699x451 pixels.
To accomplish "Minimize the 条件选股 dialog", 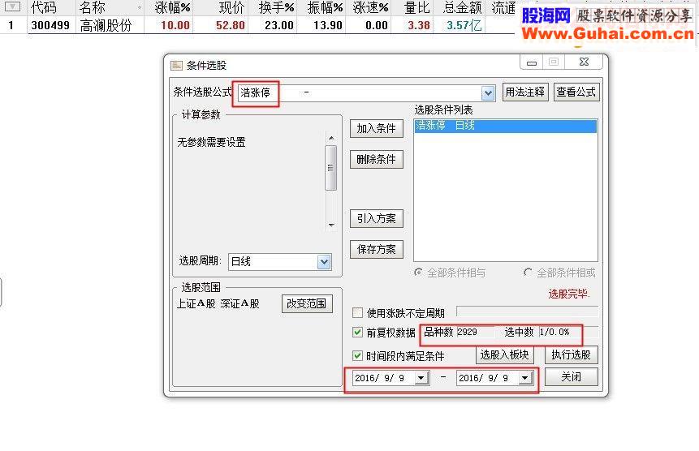I will 532,62.
